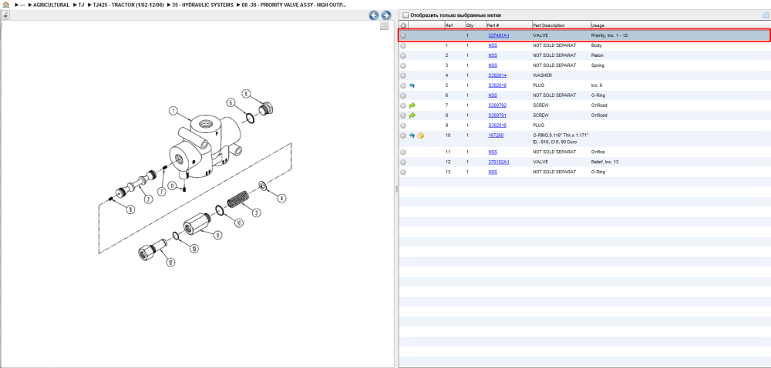
Task: Open the 08-36 PRIORITY VALVE ASSY breadcrumb
Action: click(294, 5)
